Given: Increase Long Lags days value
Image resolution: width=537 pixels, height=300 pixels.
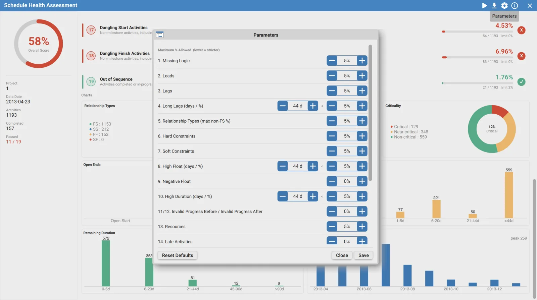Looking at the screenshot, I should pos(313,106).
